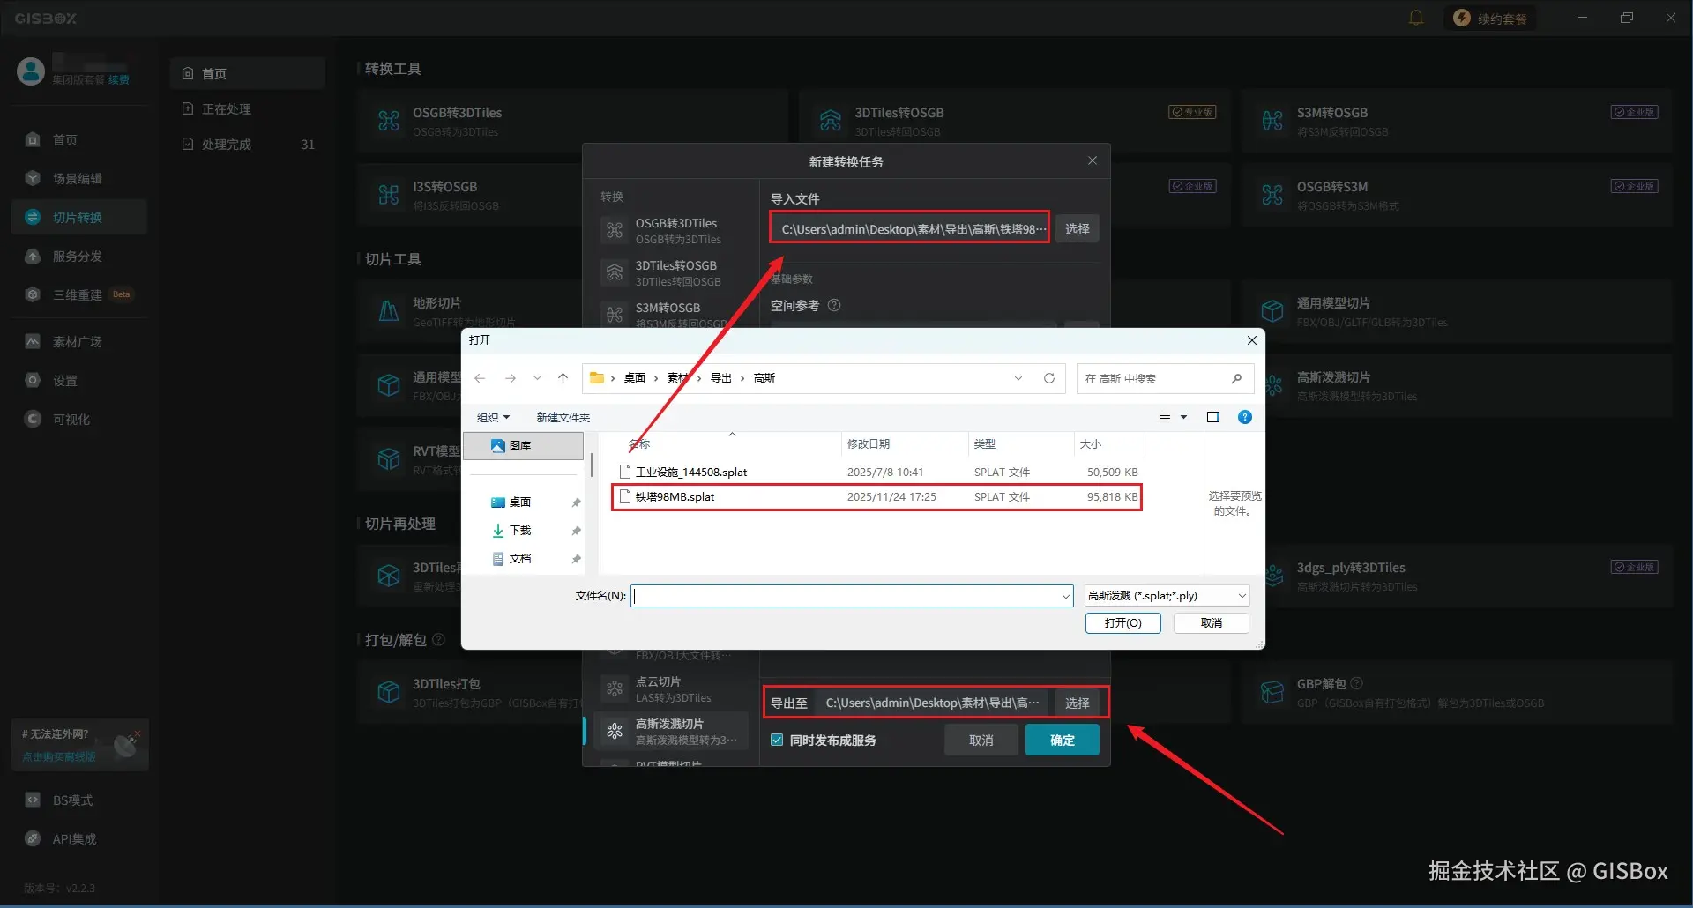Image resolution: width=1693 pixels, height=908 pixels.
Task: Click the up-one-level arrow in the file dialog
Action: (x=563, y=378)
